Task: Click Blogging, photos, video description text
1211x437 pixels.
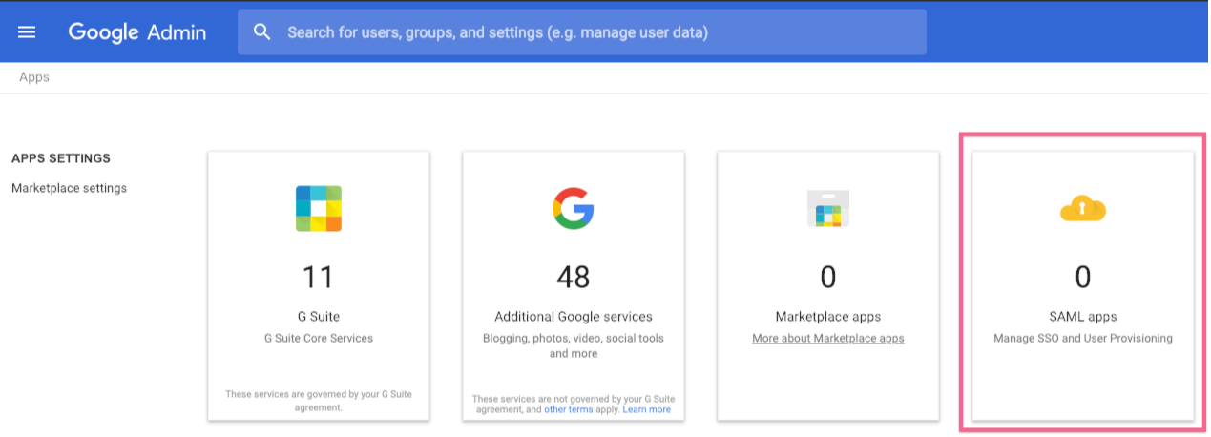Action: 574,345
